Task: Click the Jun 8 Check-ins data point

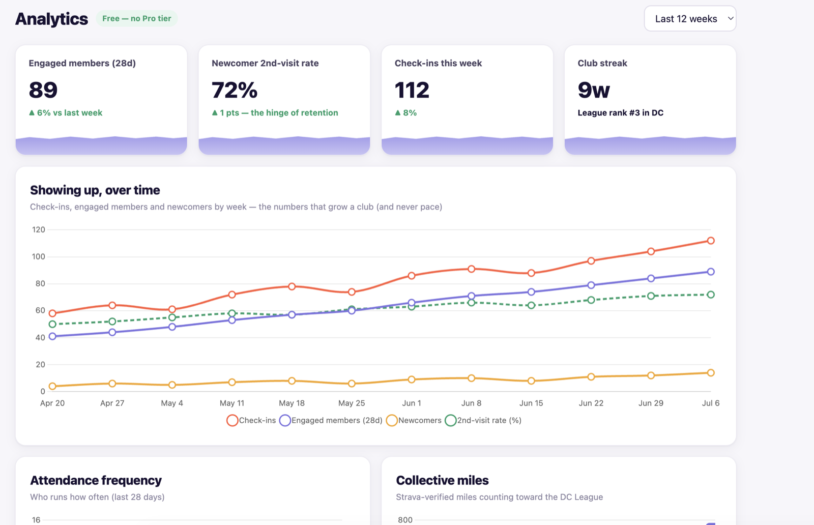Action: tap(471, 269)
